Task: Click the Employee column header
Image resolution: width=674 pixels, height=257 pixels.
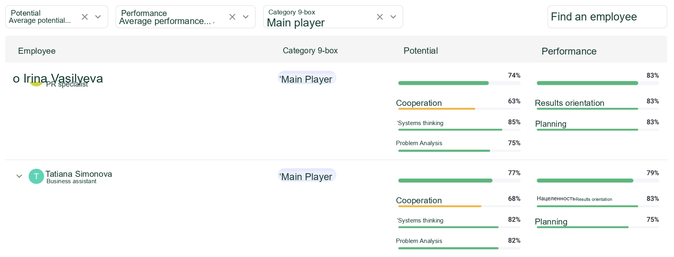Action: point(37,51)
